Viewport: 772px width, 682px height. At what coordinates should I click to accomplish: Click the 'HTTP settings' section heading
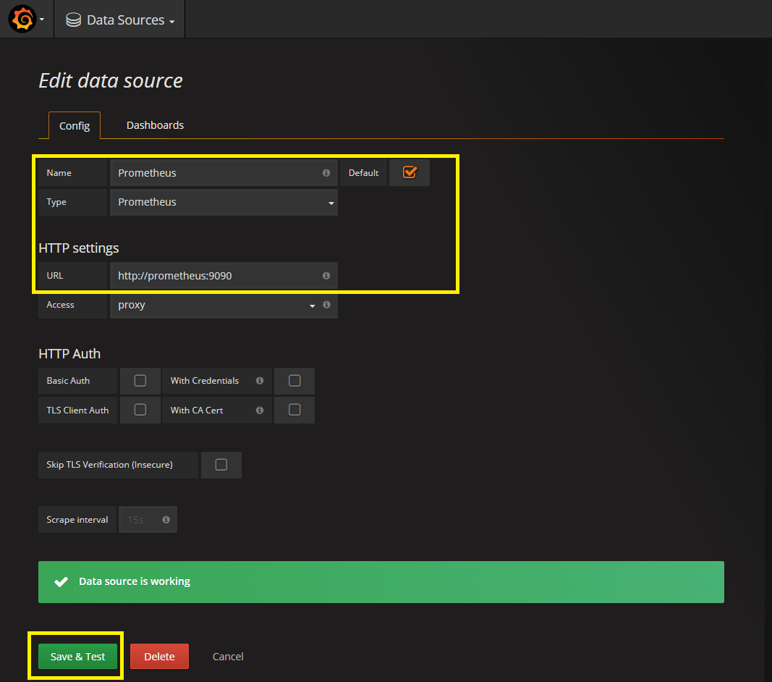(x=79, y=248)
